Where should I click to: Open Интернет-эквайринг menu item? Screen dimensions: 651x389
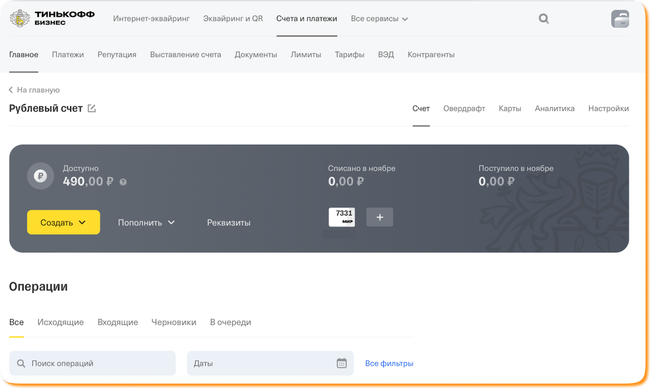click(151, 18)
